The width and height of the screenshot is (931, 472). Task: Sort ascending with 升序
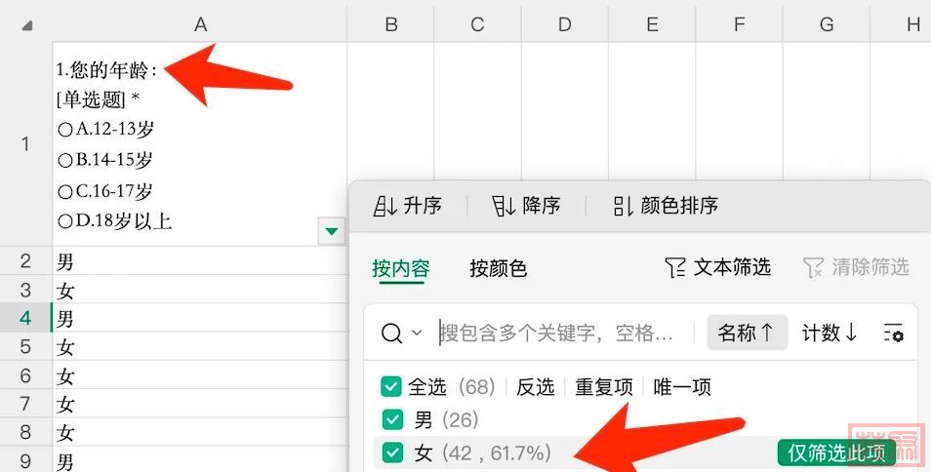[408, 206]
